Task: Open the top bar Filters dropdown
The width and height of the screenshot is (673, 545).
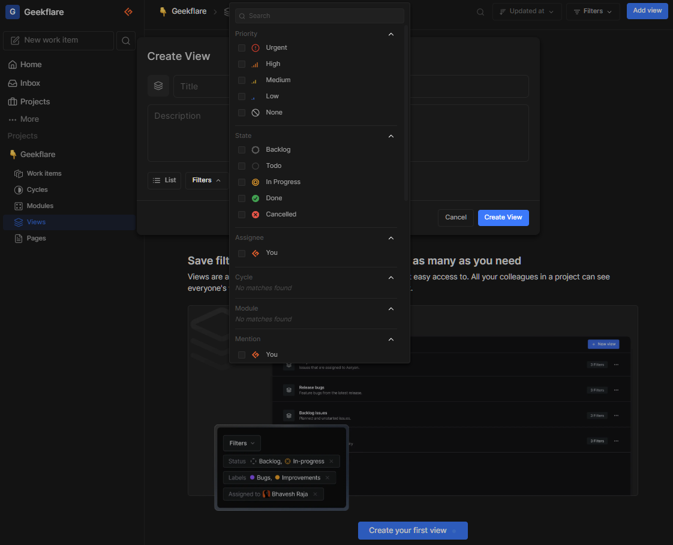Action: (593, 11)
